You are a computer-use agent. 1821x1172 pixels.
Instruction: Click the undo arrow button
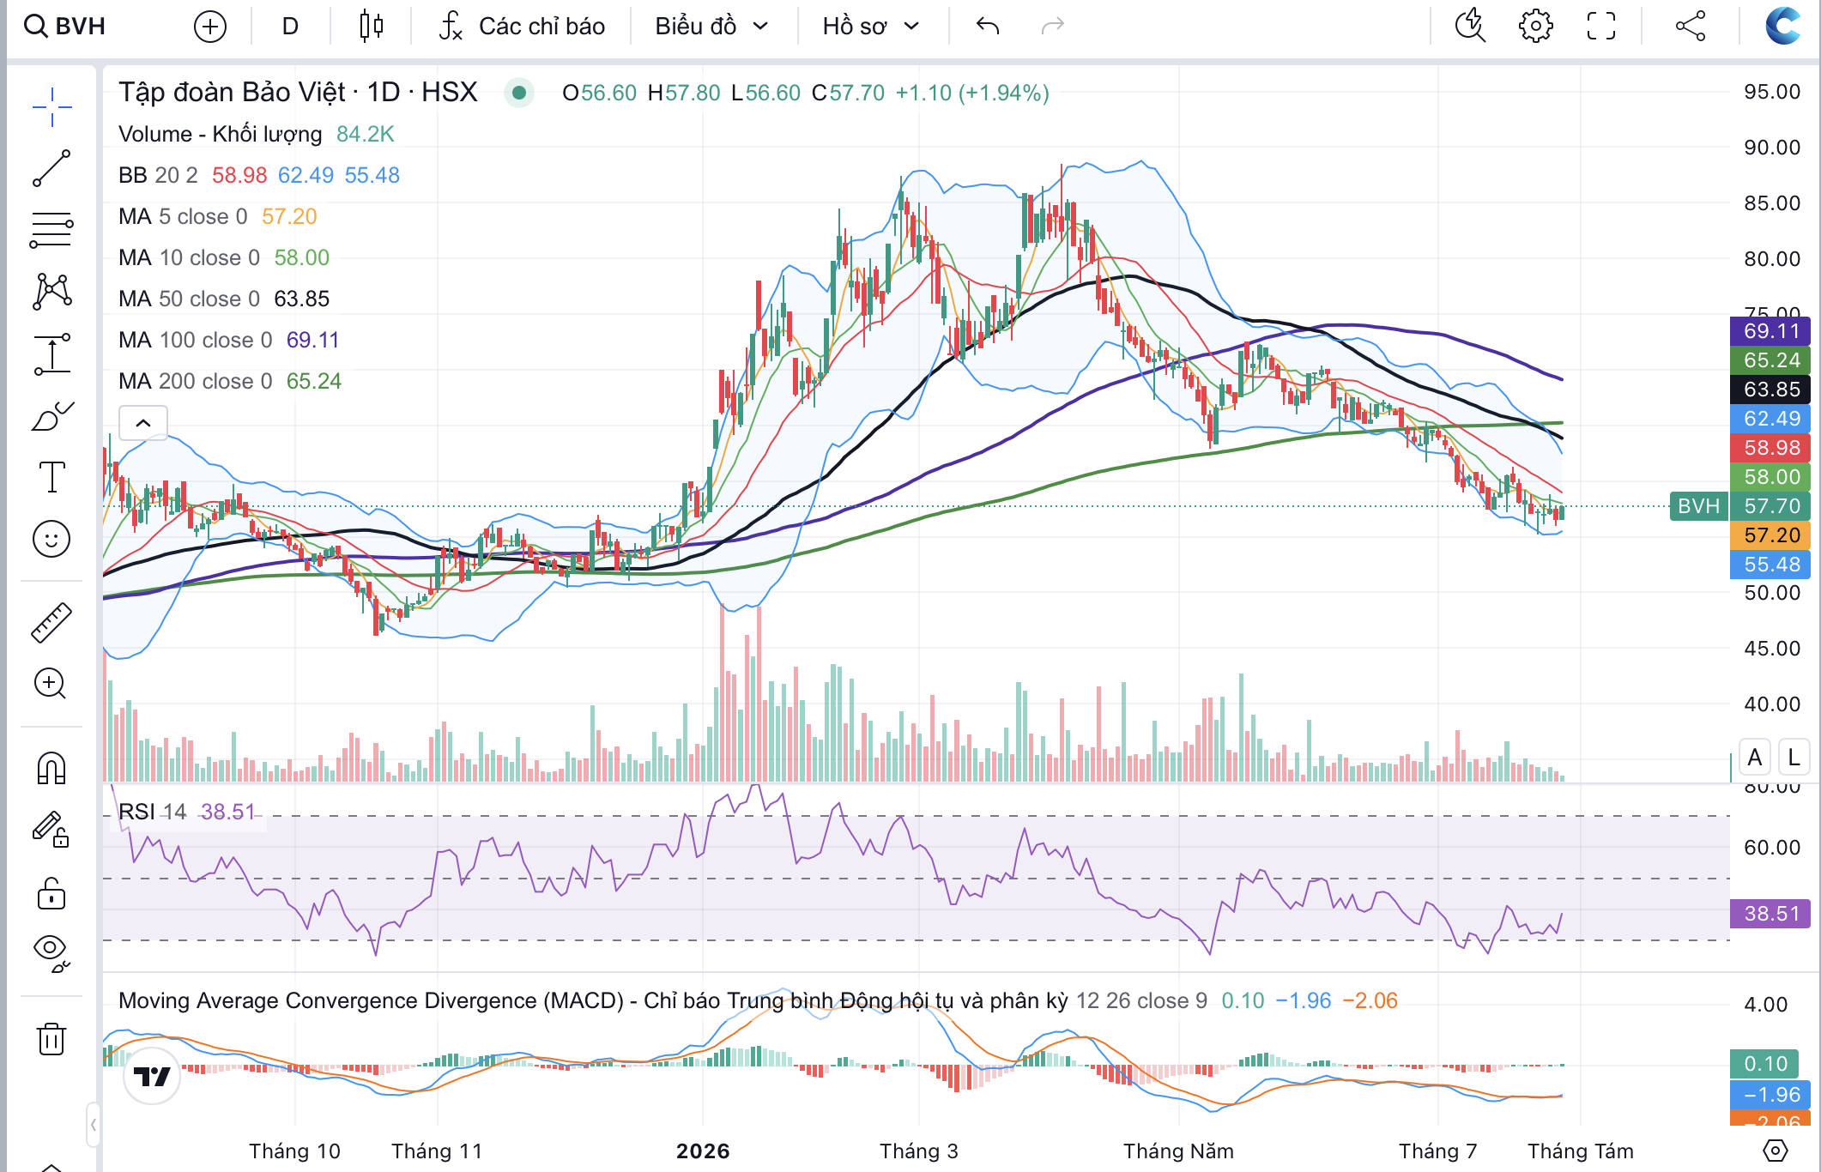tap(988, 27)
